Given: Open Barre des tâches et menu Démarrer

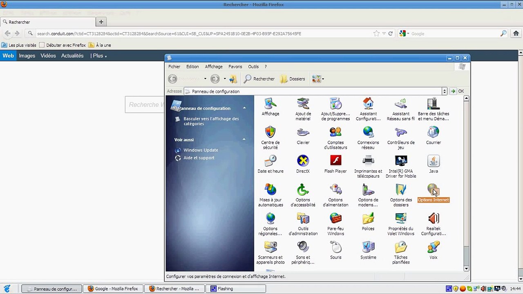Looking at the screenshot, I should point(434,109).
